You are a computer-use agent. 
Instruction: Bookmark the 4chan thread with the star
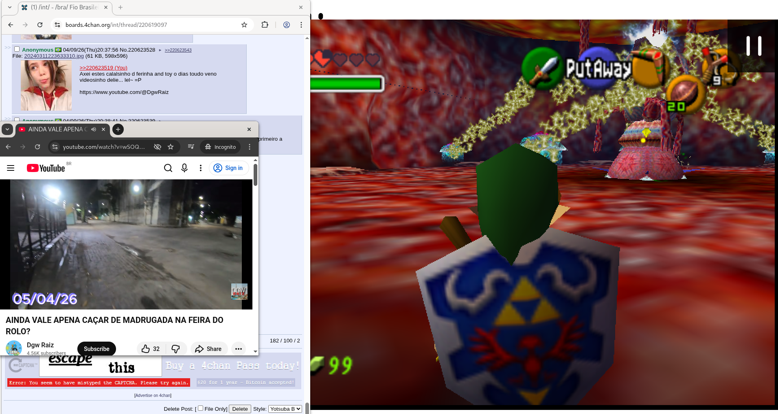[x=244, y=25]
